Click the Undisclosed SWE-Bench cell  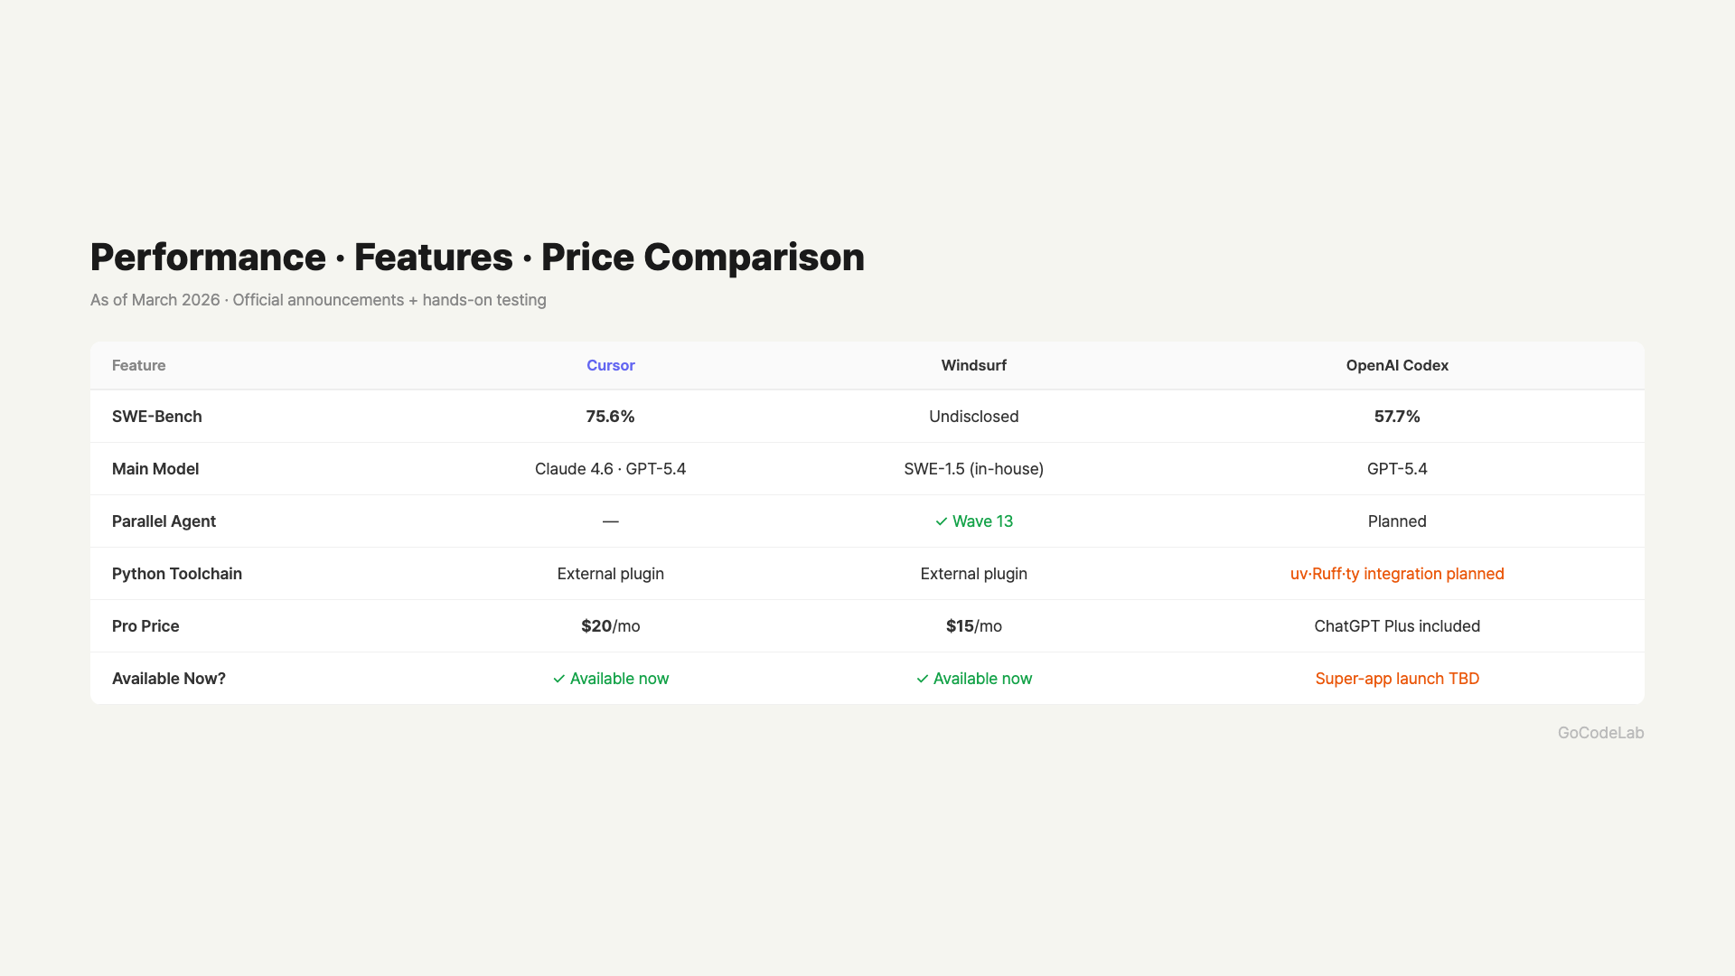[x=973, y=417]
